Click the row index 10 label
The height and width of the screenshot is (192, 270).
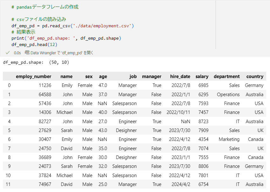[8, 175]
